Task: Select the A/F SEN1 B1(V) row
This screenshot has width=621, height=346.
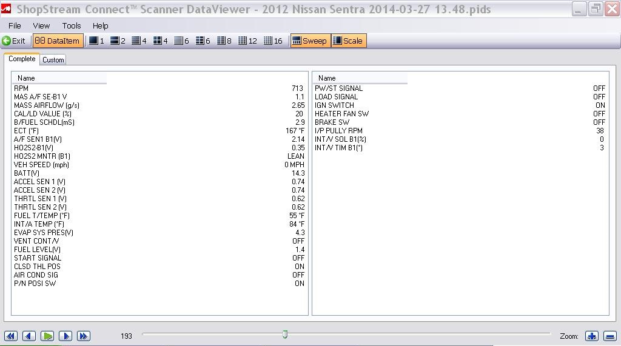Action: (159, 139)
